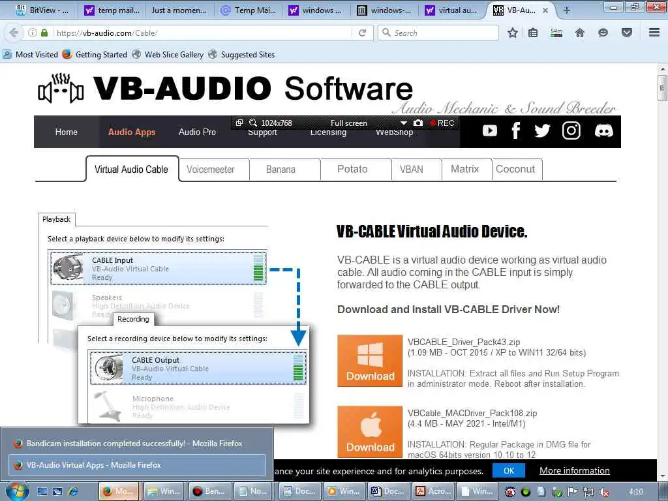Open the Getting Started bookmark
This screenshot has height=501, width=668.
(95, 55)
